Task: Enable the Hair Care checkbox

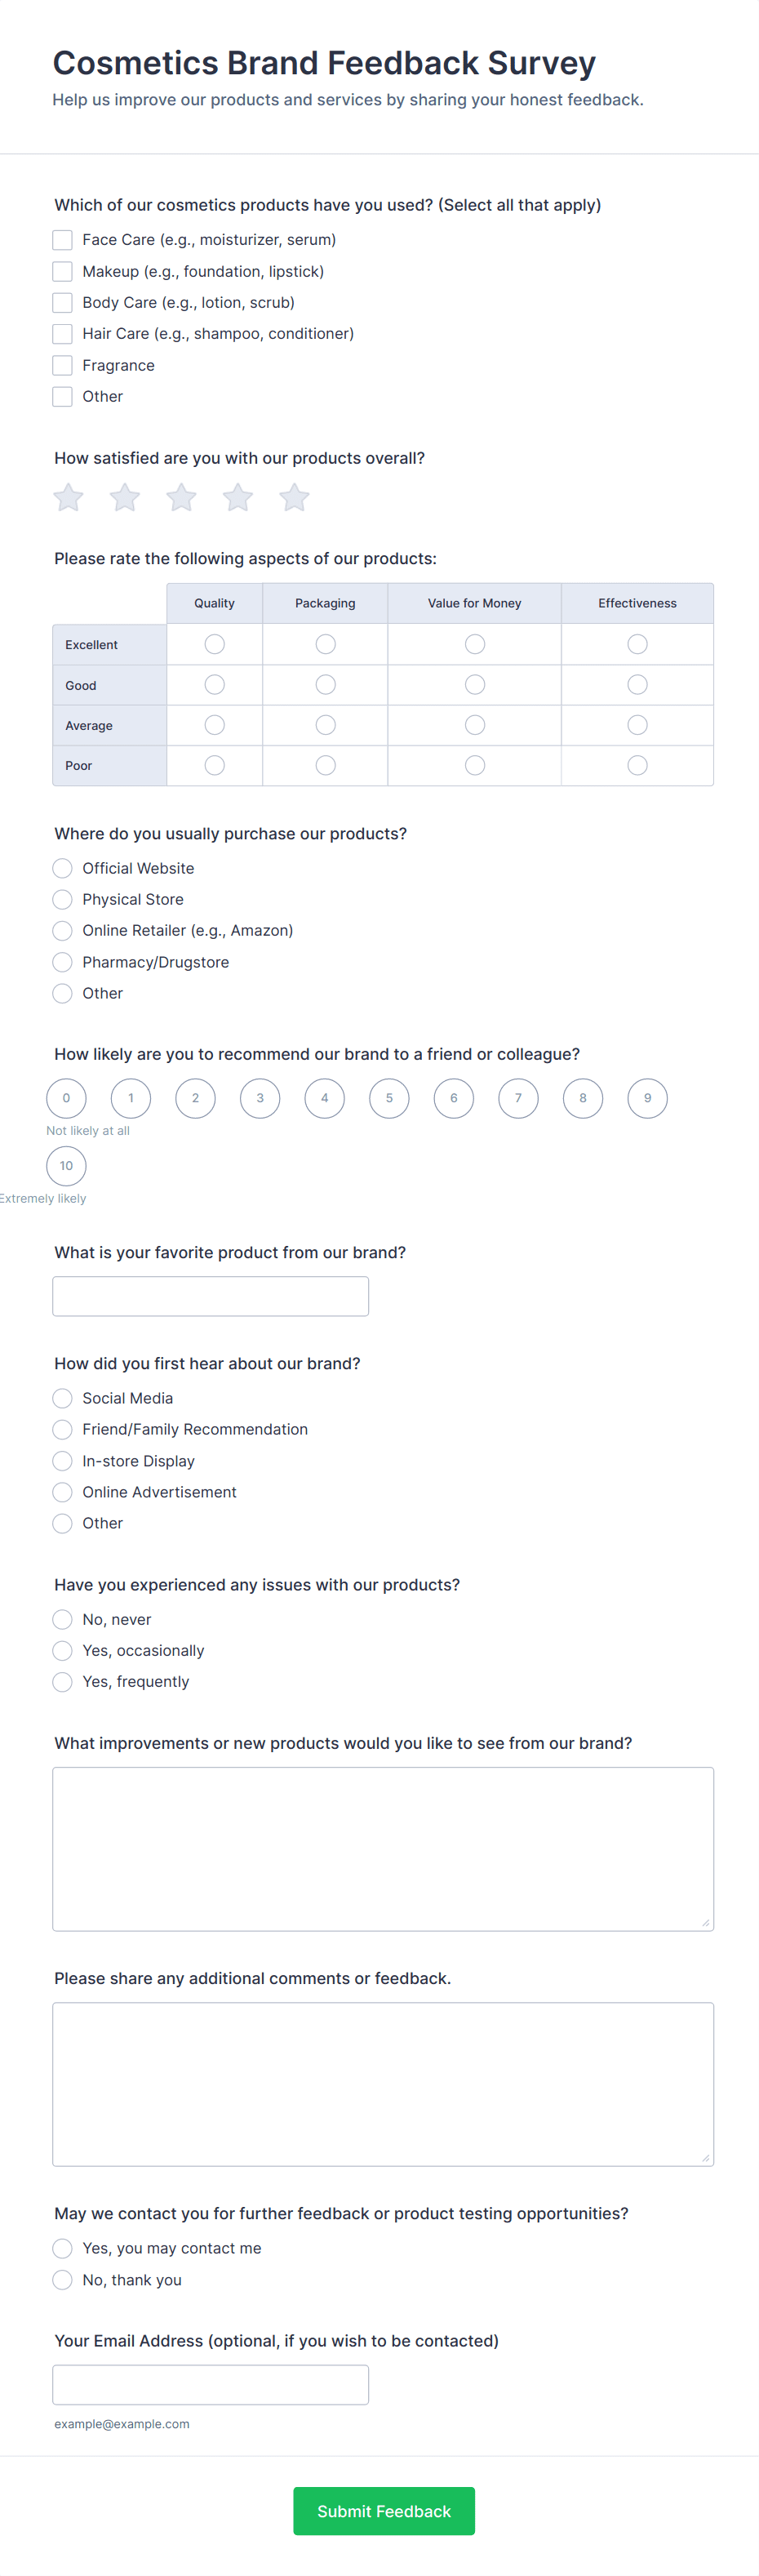Action: [62, 334]
